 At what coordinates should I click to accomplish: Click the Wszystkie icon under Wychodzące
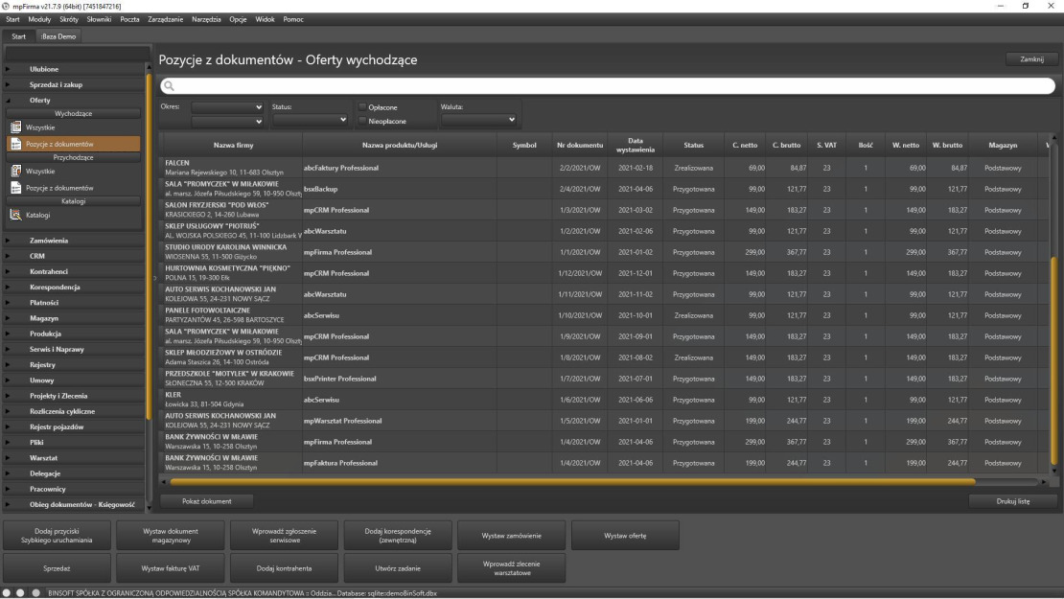[15, 127]
